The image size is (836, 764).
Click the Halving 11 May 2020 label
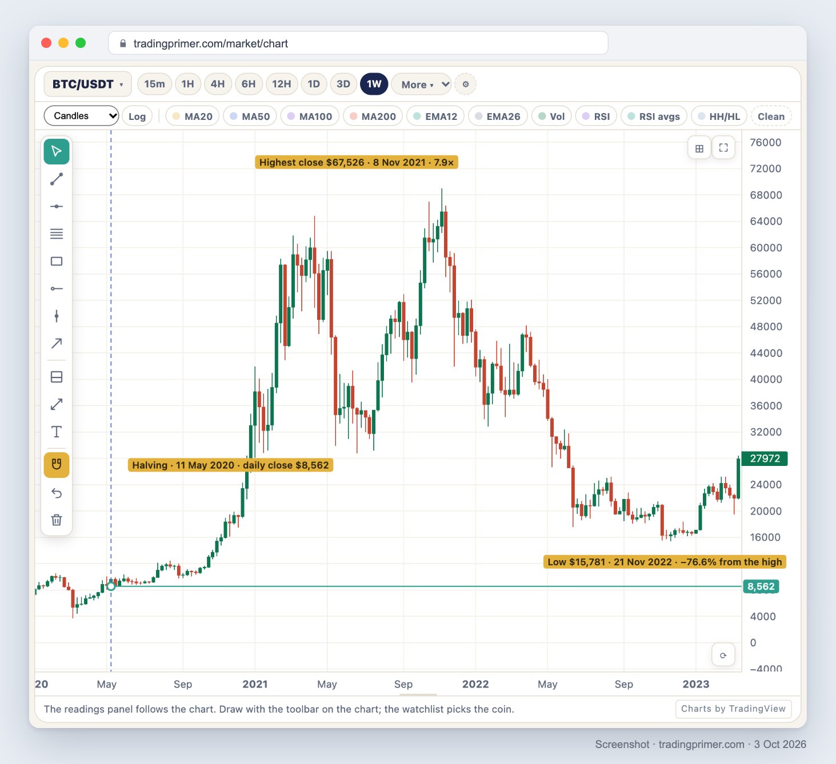[x=231, y=465]
